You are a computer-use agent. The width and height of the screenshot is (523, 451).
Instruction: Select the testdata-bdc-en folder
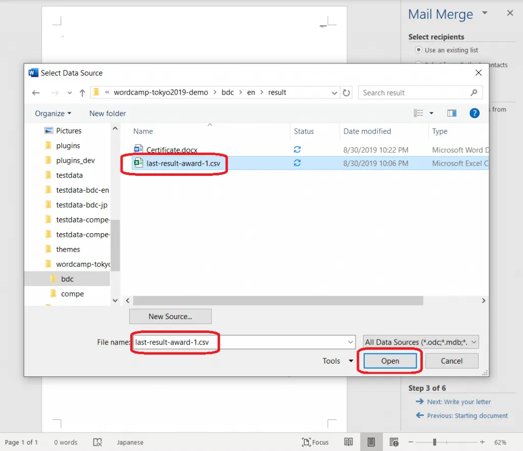(82, 190)
